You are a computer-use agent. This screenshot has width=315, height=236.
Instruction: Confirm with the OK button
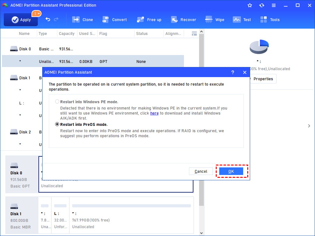tap(231, 171)
